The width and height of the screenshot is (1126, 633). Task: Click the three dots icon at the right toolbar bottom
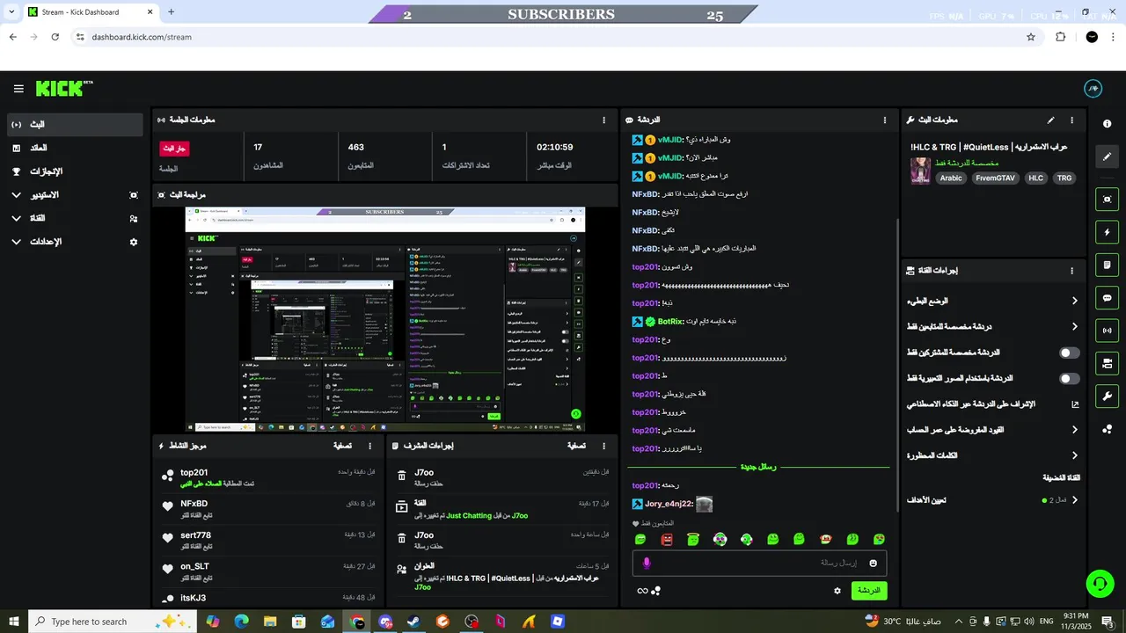(x=1108, y=429)
